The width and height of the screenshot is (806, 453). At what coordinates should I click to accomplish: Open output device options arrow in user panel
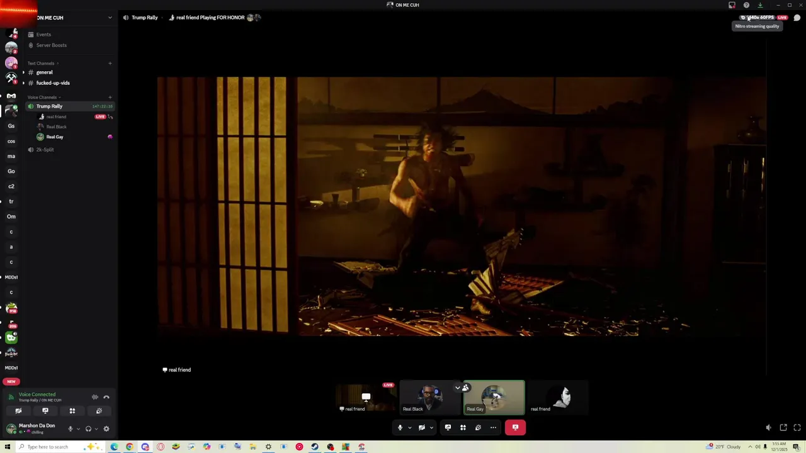coord(96,429)
